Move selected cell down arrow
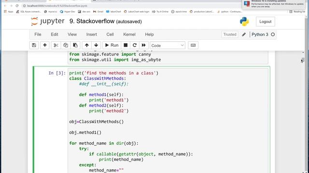Screen dimensions: 309x173 [96, 45]
